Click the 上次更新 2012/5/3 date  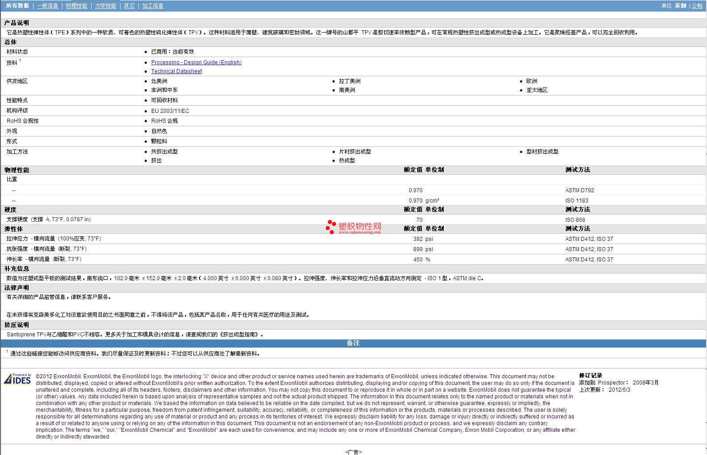click(x=604, y=389)
